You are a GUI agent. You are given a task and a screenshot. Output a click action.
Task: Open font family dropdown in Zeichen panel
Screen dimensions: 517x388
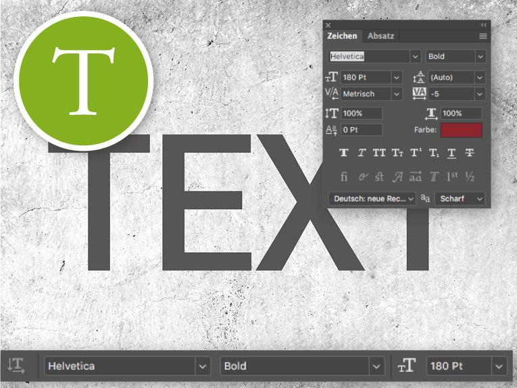pos(415,57)
